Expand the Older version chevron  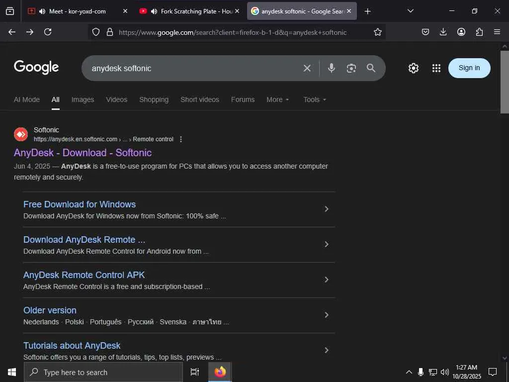click(x=327, y=315)
